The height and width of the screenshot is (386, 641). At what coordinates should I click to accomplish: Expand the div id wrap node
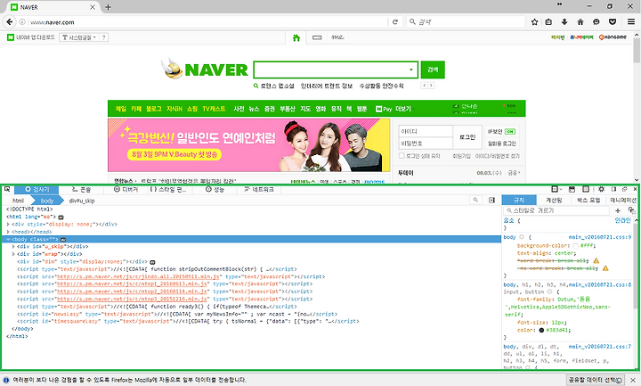(x=13, y=254)
